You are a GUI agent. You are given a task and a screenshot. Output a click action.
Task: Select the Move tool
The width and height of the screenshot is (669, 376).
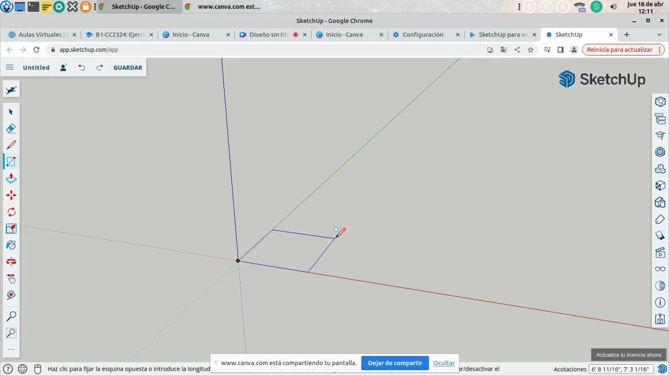pyautogui.click(x=11, y=195)
